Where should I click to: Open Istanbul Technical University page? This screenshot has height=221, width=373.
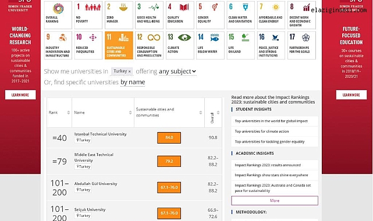pos(101,134)
